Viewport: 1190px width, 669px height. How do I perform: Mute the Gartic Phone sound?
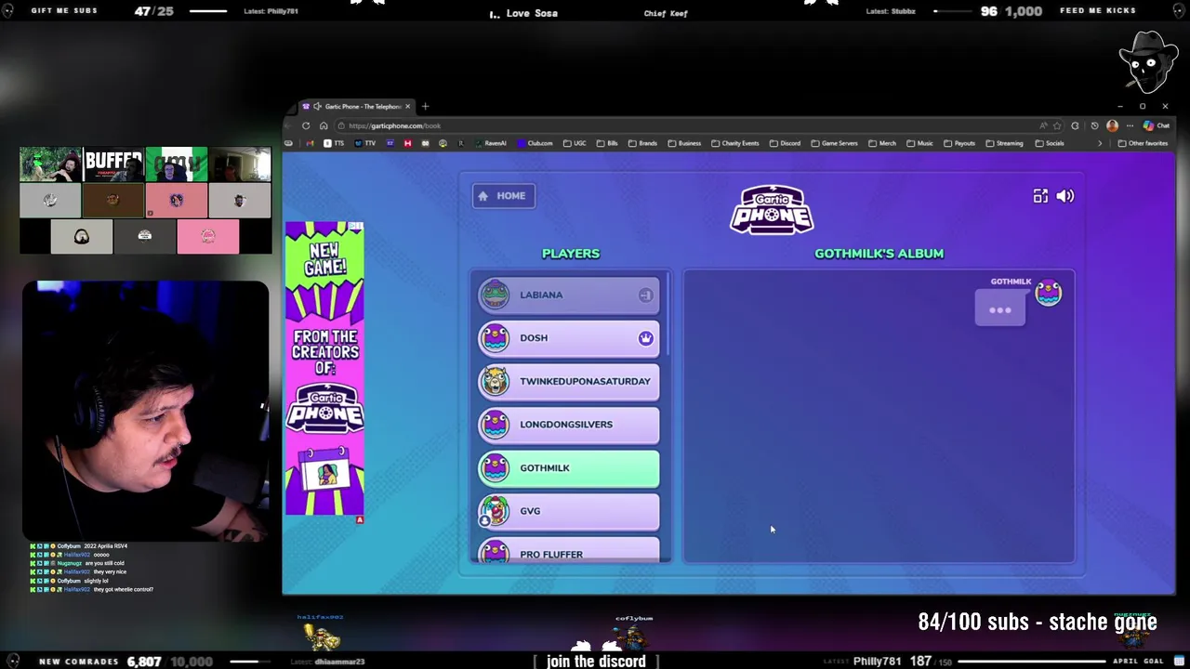coord(1065,196)
